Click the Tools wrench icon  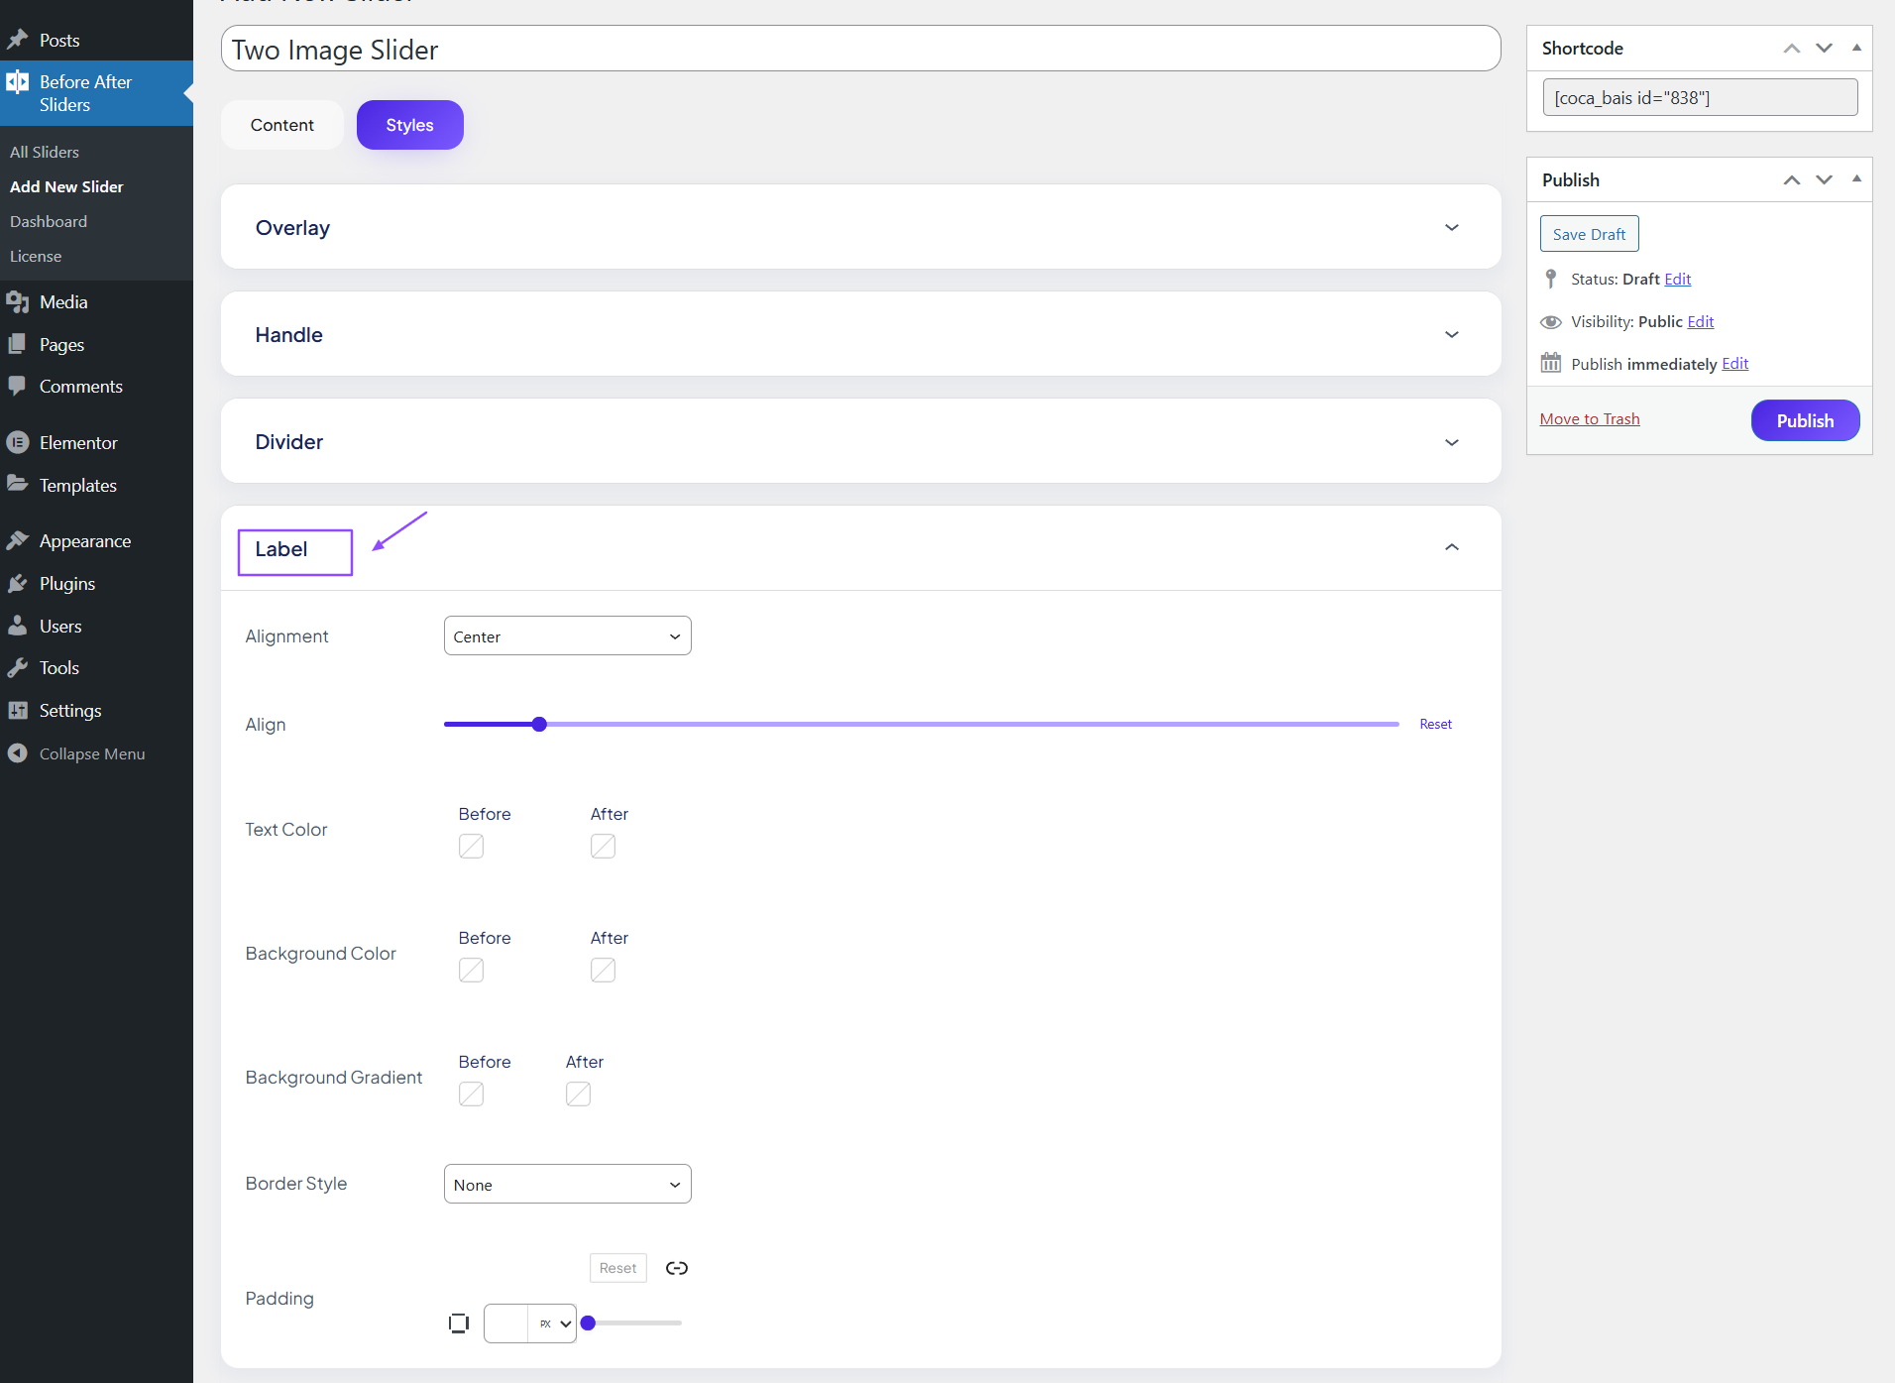[18, 667]
